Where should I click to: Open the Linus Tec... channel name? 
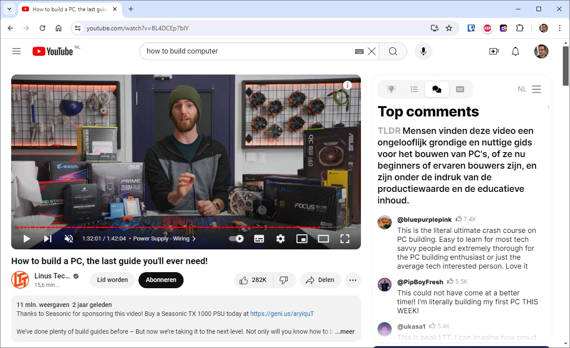(x=52, y=276)
